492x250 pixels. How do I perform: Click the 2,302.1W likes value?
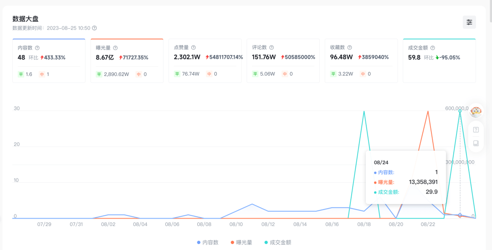(x=188, y=57)
